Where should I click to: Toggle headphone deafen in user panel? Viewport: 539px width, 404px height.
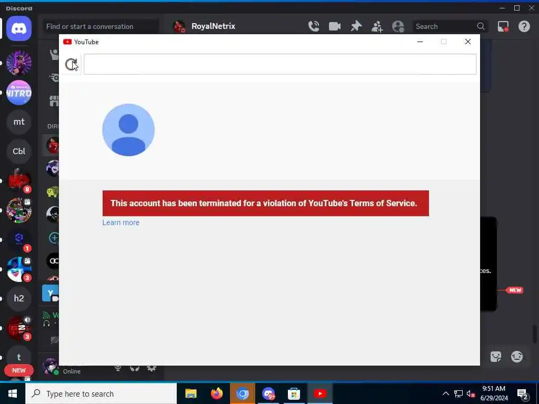(x=135, y=368)
